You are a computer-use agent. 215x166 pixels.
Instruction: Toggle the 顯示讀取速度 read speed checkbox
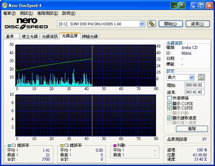(169, 118)
